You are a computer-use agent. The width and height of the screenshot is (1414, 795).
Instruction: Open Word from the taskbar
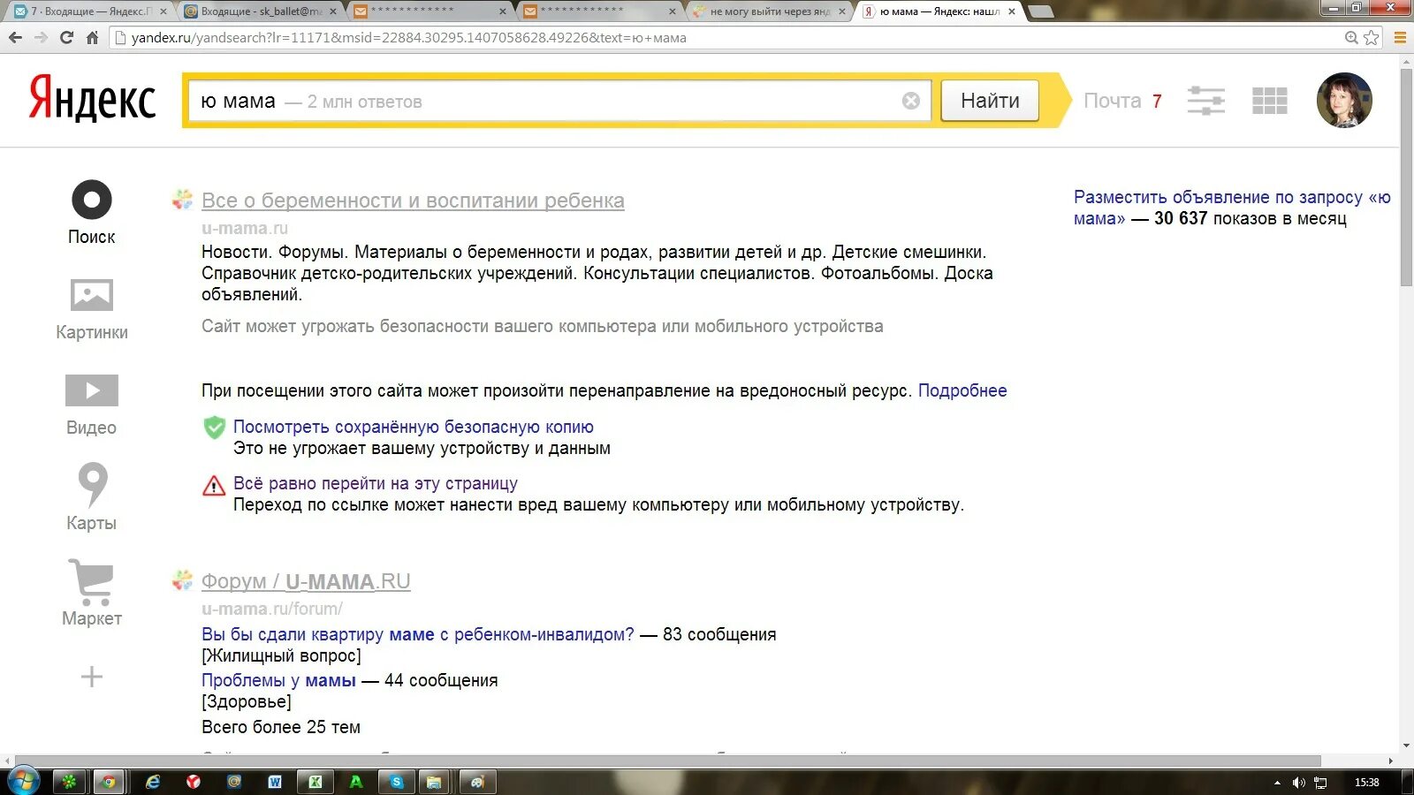coord(275,782)
